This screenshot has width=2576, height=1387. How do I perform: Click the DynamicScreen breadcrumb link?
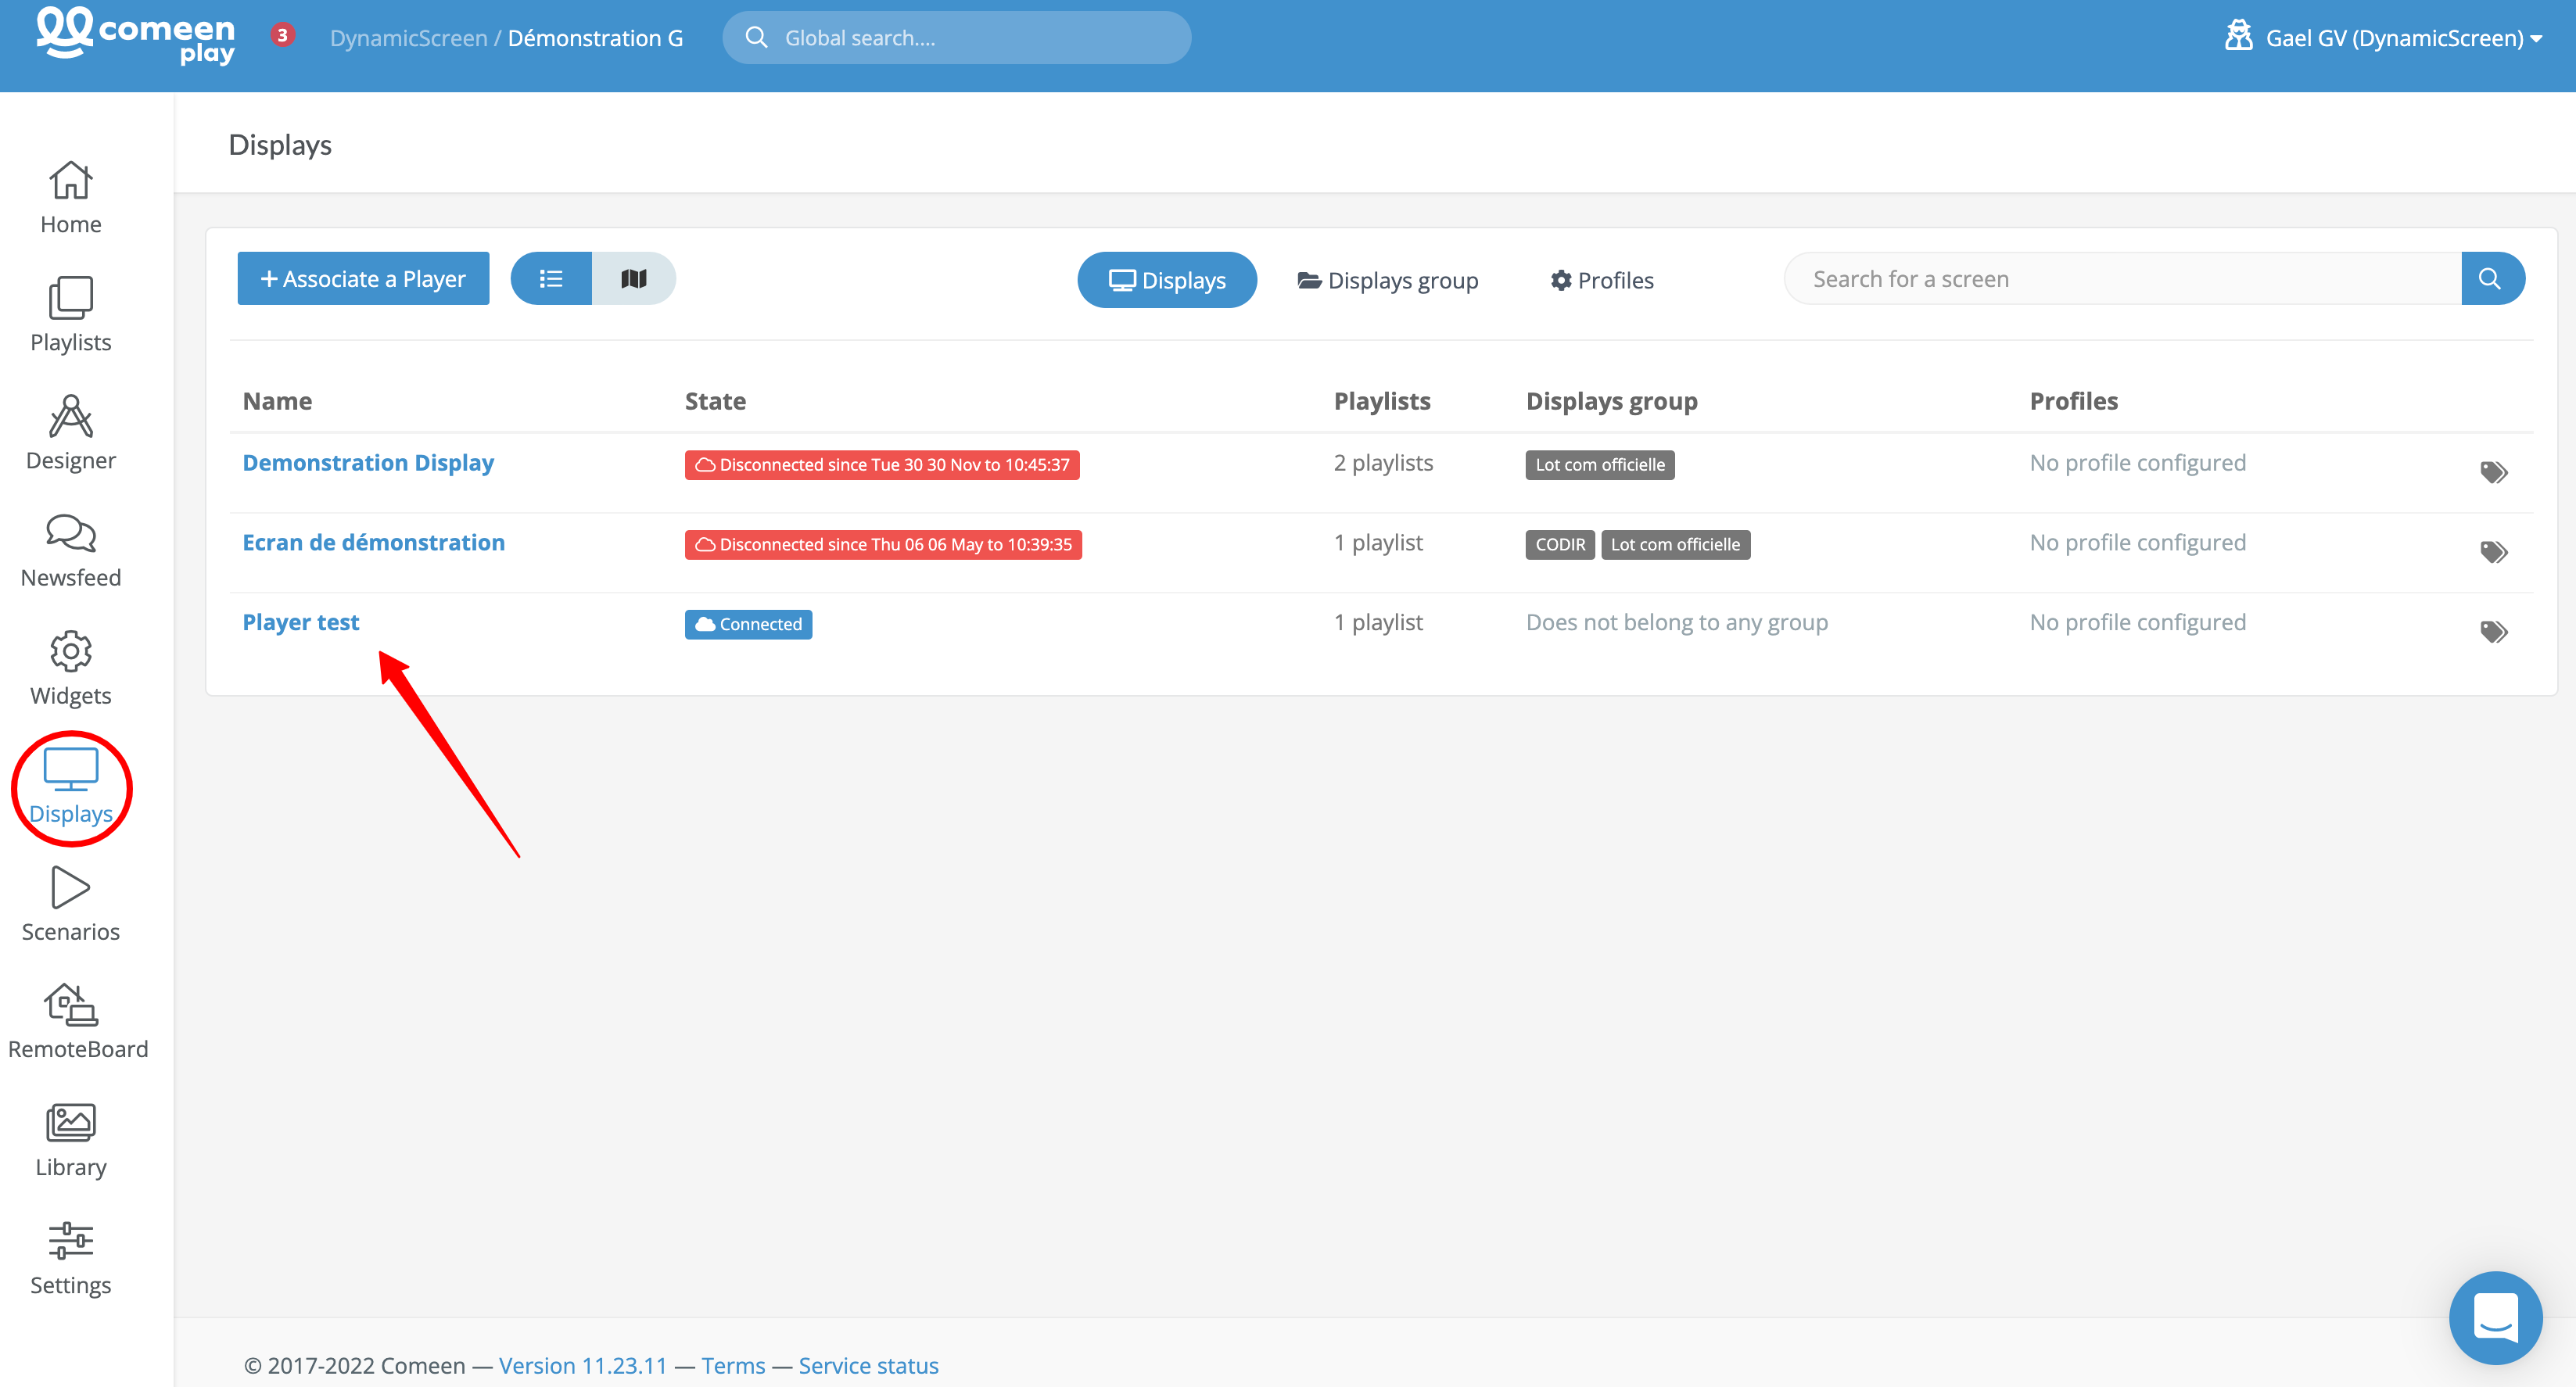(x=409, y=38)
